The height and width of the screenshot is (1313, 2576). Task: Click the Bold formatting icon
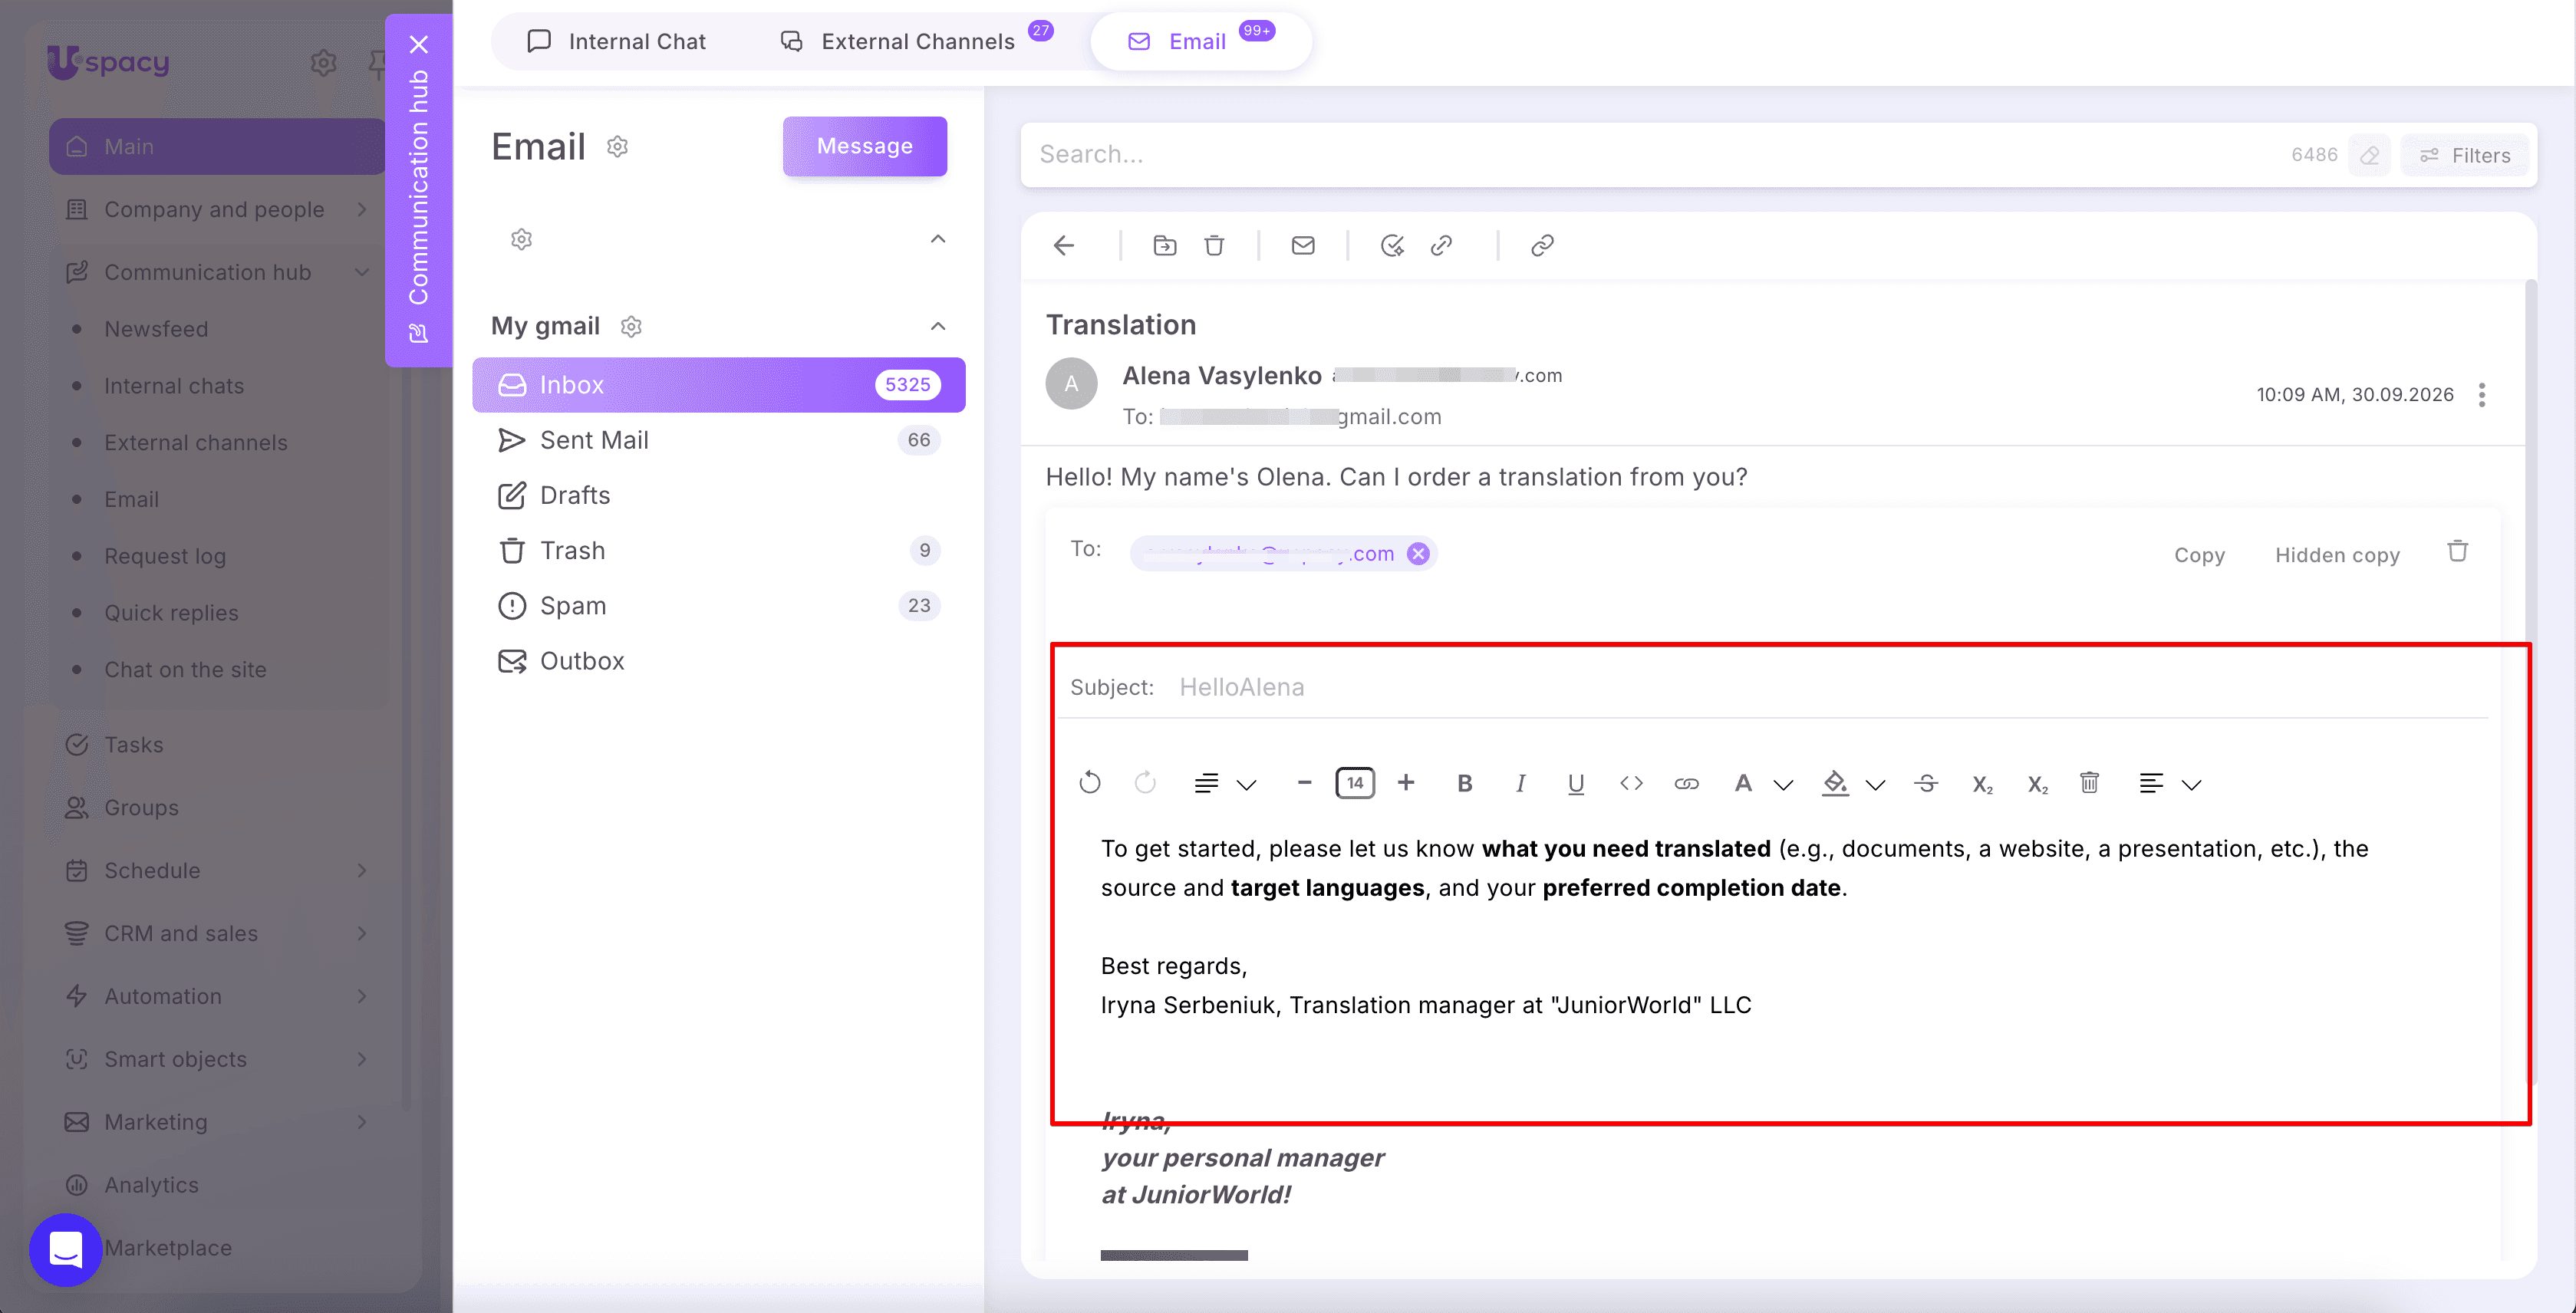pos(1464,783)
